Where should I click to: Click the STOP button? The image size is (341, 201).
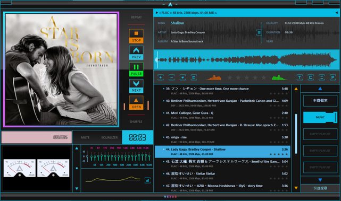136,36
